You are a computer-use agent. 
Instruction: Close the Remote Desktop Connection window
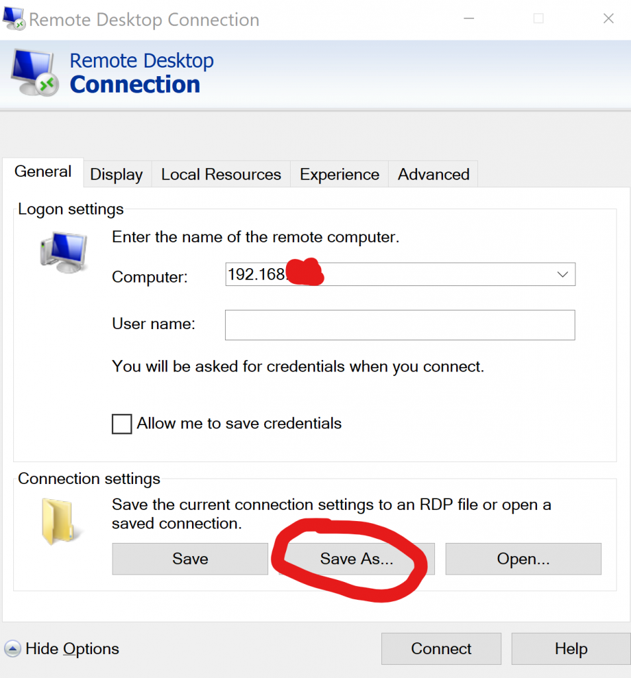[x=608, y=18]
